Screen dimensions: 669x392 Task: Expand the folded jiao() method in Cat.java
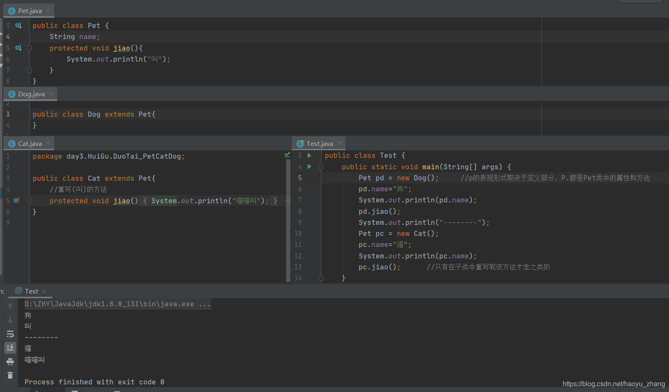(x=29, y=201)
